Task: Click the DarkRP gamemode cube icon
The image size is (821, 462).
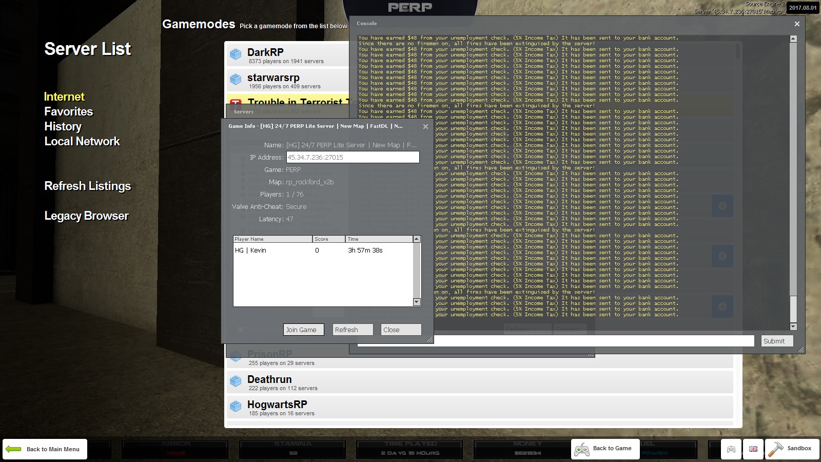Action: [236, 54]
